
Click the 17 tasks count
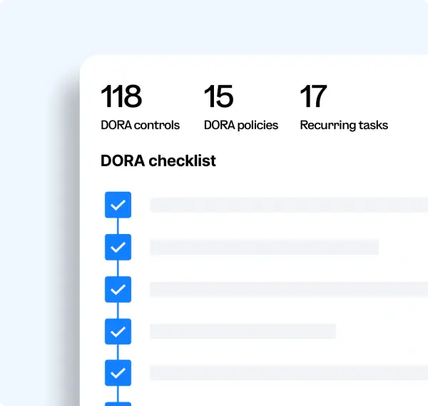313,96
